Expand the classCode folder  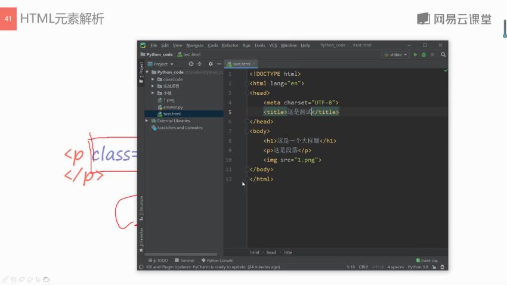pos(153,79)
